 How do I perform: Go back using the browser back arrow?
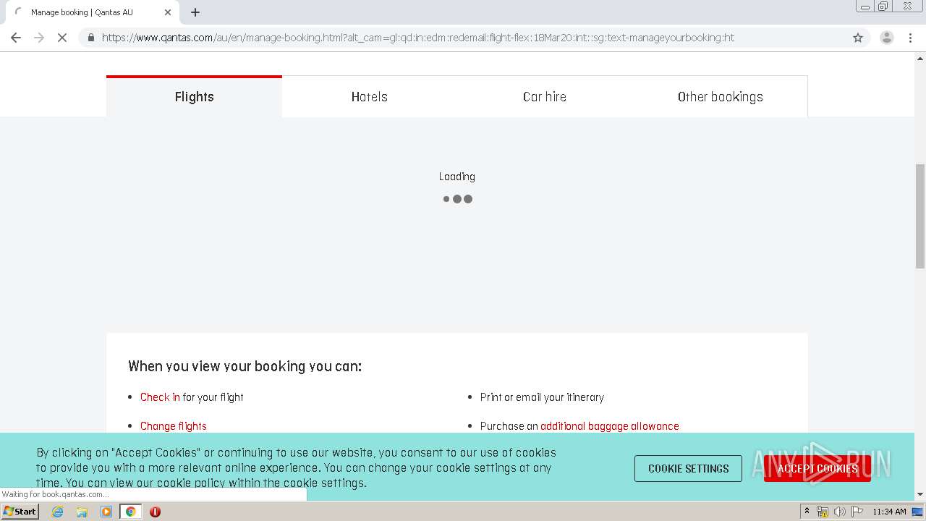(16, 38)
